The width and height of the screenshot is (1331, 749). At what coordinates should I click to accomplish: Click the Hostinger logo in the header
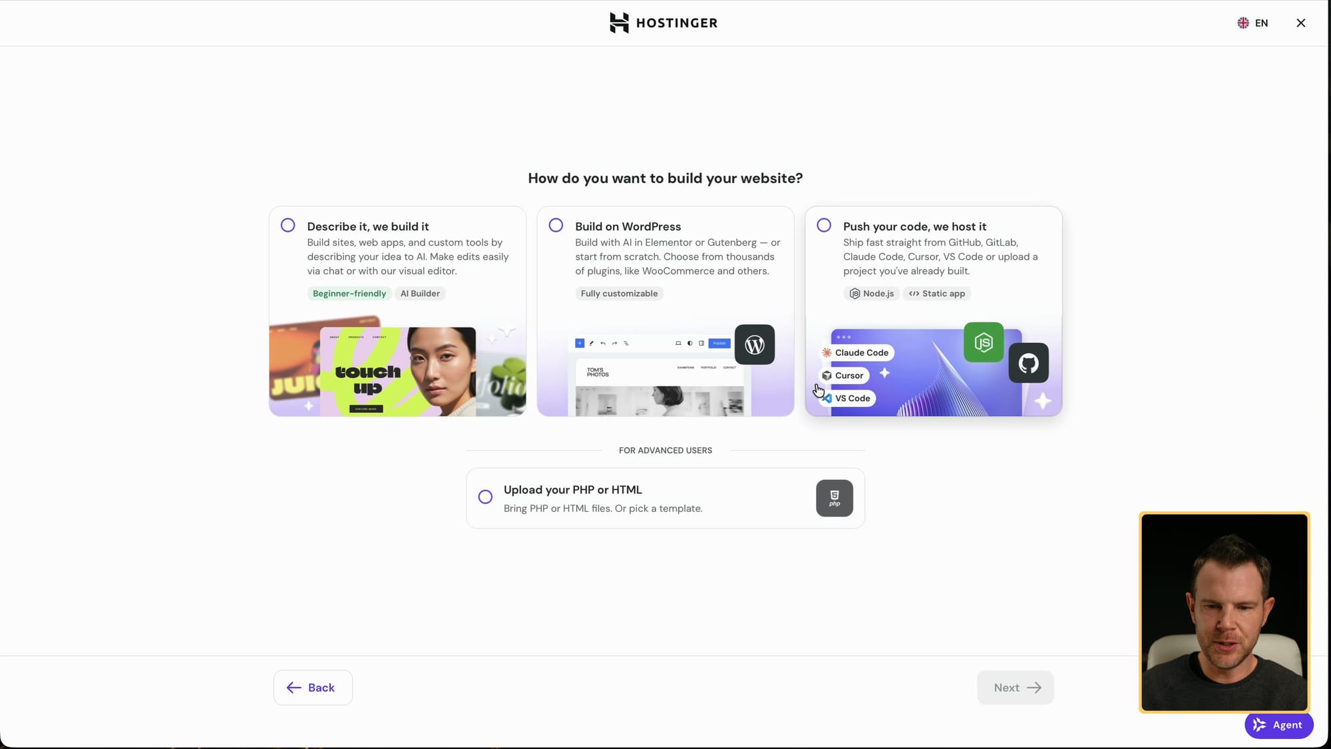(x=664, y=23)
